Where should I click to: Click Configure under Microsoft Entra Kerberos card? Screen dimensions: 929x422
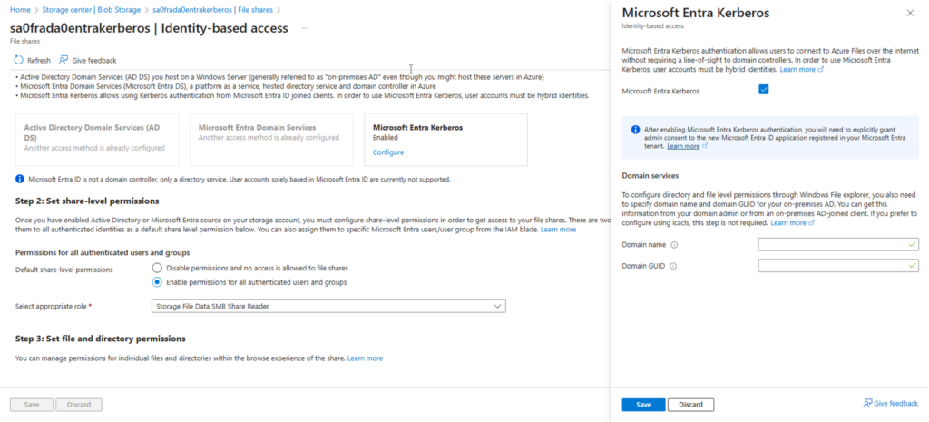387,152
